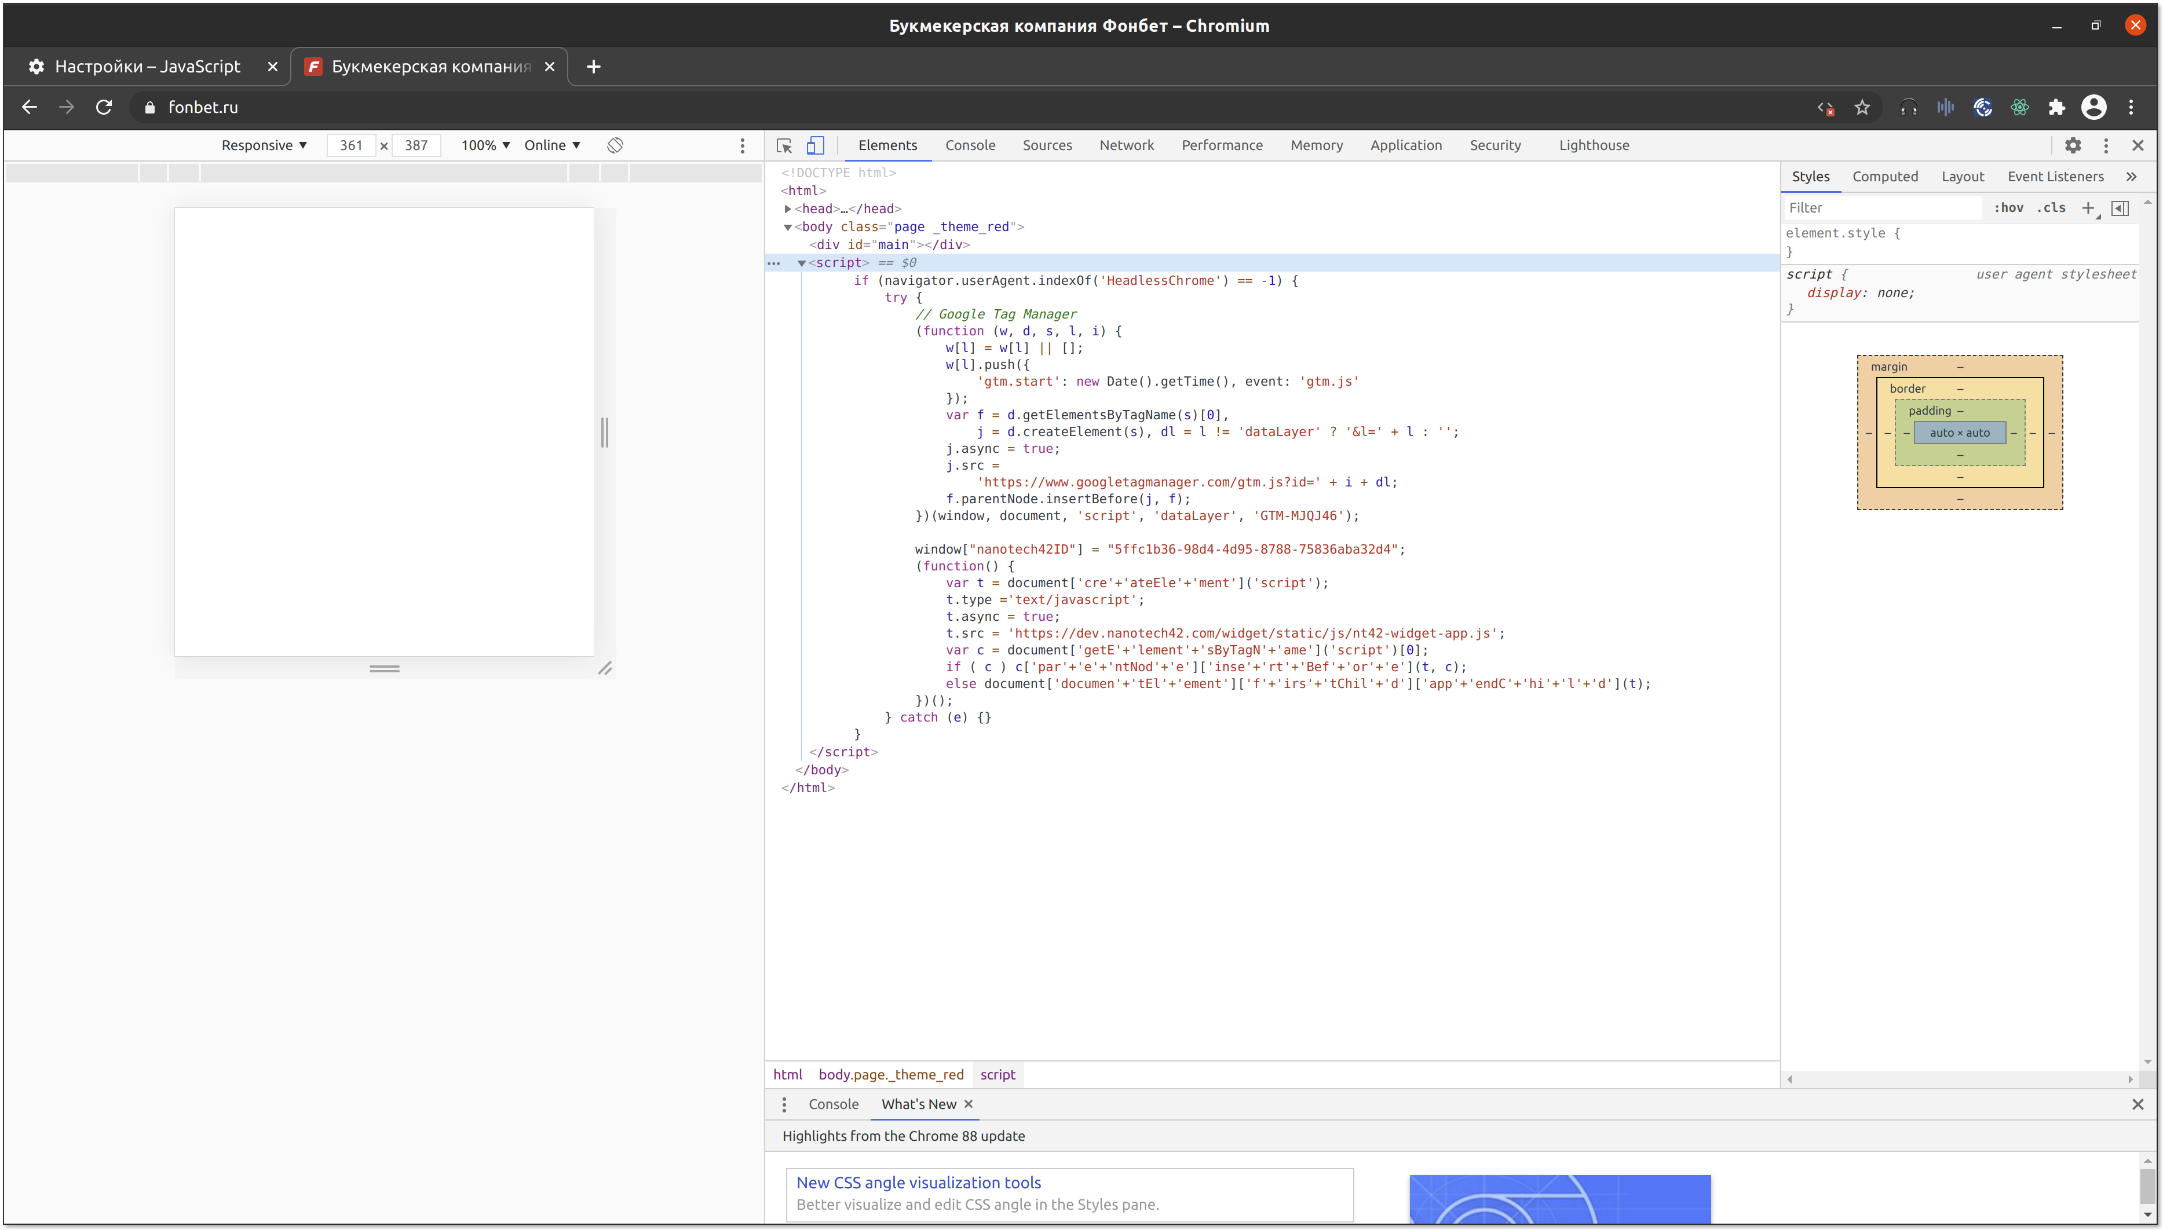Click New CSS angle visualization tools link
Viewport: 2163px width, 1230px height.
[x=918, y=1183]
